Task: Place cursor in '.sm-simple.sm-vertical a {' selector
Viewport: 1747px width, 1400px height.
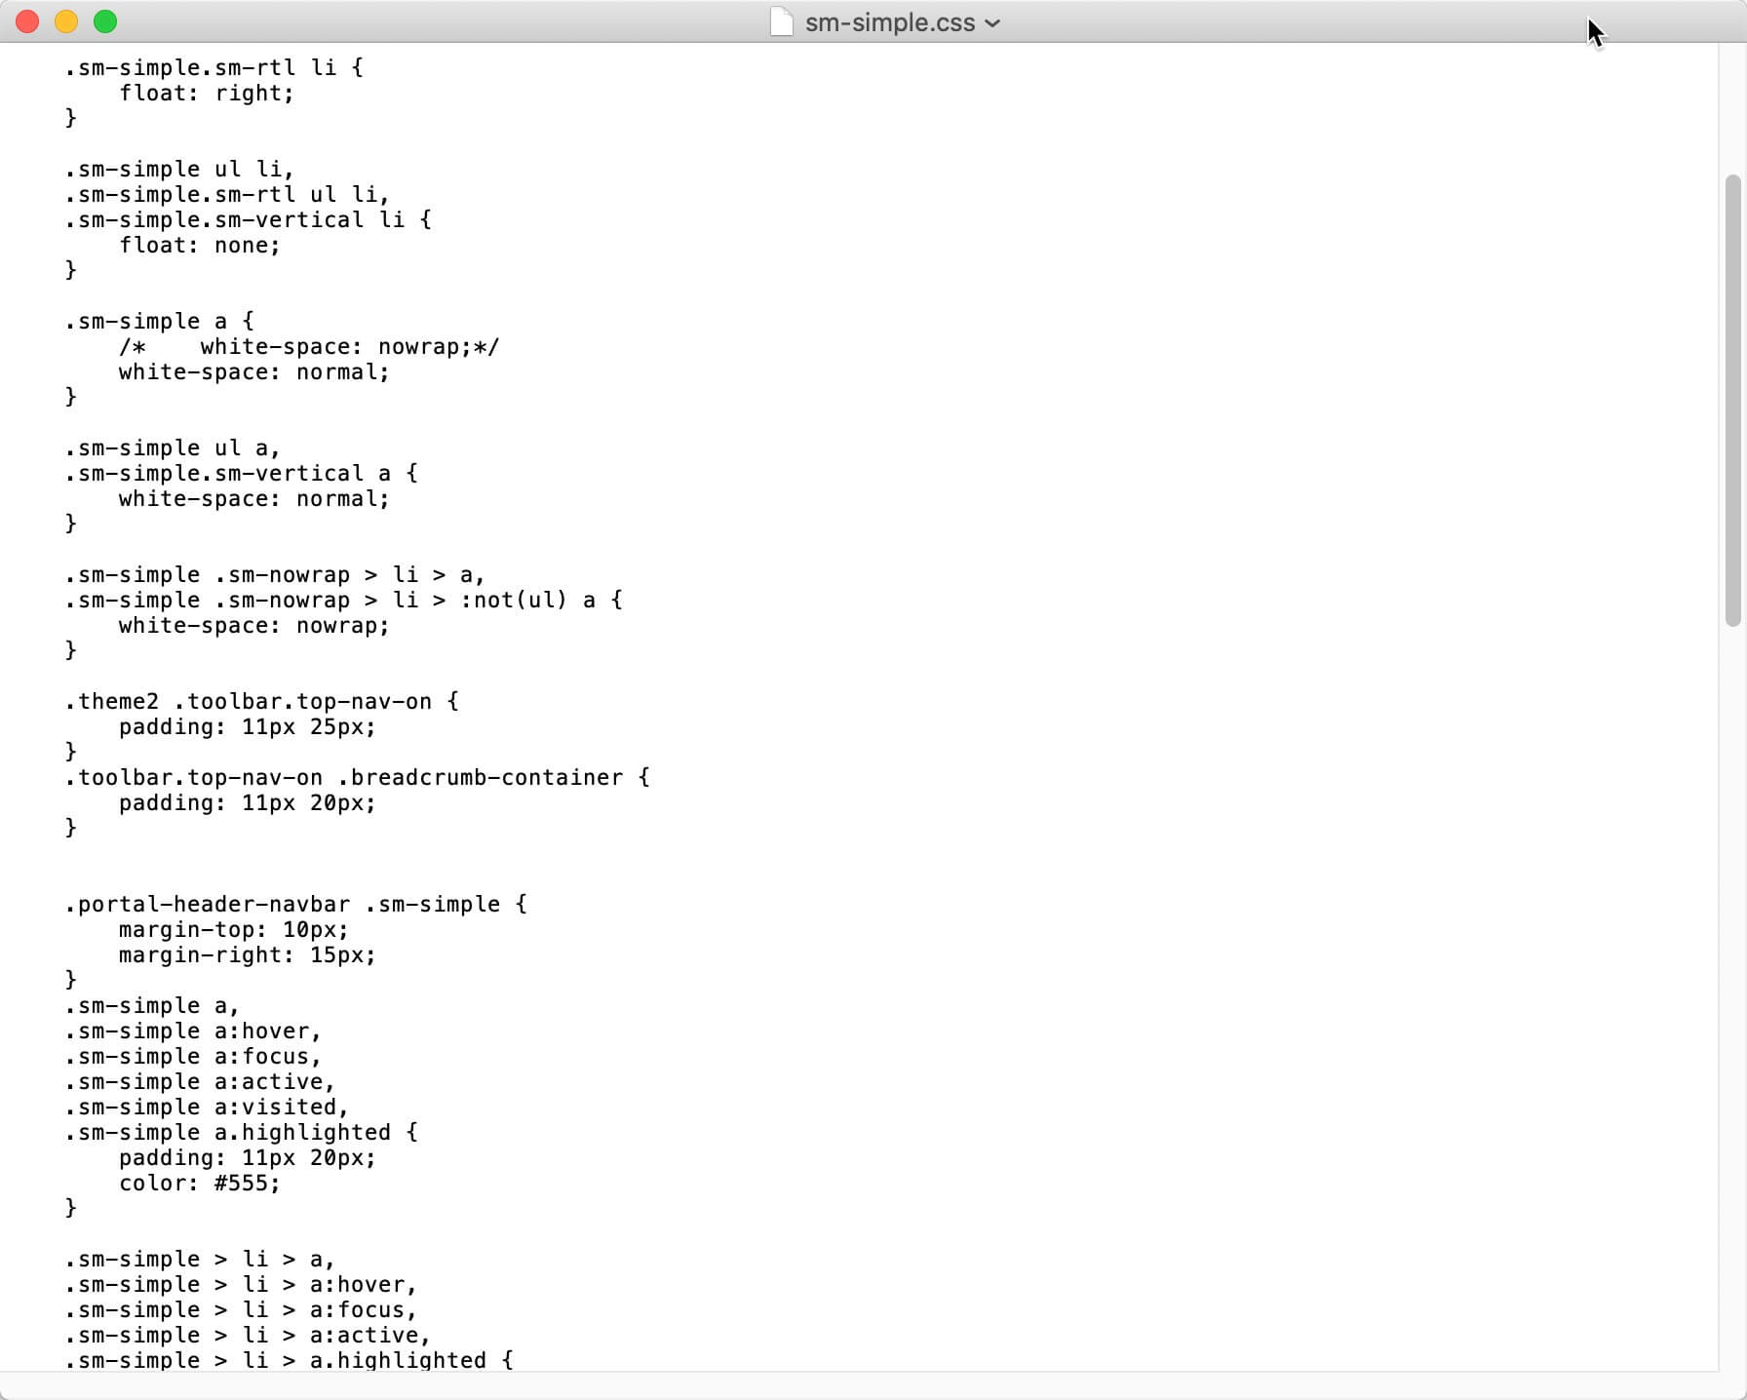Action: (x=241, y=473)
